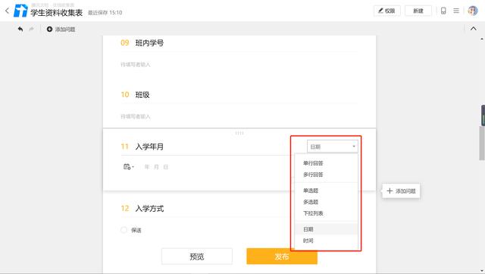Open the Tencent Docs logo
The image size is (485, 274).
tap(20, 11)
